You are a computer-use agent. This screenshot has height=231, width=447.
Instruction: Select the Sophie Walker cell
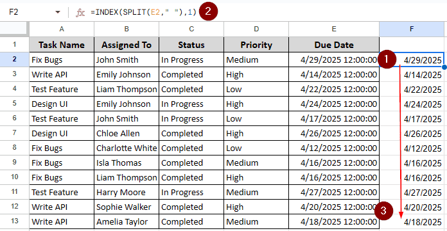click(x=127, y=207)
